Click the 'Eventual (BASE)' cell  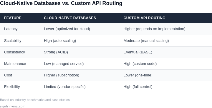[138, 52]
